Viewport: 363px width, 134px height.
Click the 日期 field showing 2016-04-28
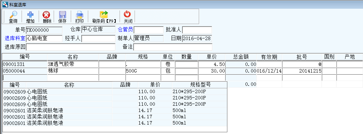[197, 38]
